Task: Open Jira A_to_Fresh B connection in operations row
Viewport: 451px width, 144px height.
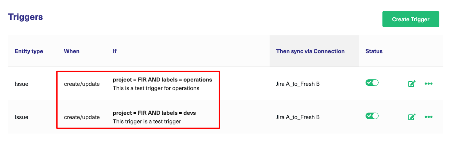Action: pyautogui.click(x=298, y=84)
